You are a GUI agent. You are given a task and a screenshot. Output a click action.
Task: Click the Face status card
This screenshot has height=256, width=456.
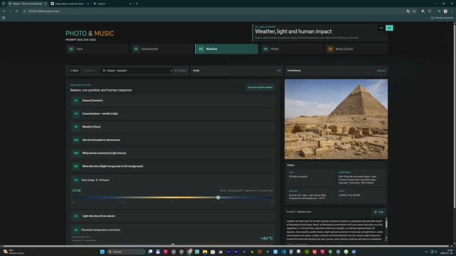(311, 178)
